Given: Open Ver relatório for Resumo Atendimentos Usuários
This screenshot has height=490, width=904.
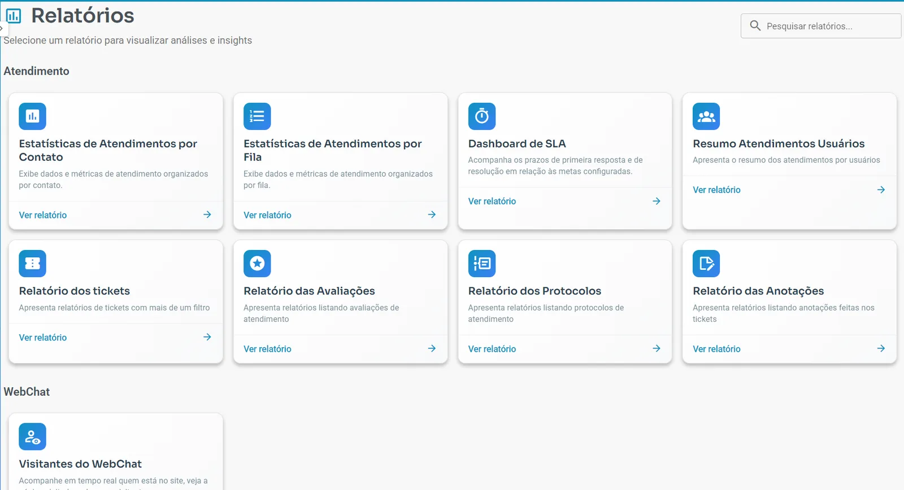Looking at the screenshot, I should point(716,190).
